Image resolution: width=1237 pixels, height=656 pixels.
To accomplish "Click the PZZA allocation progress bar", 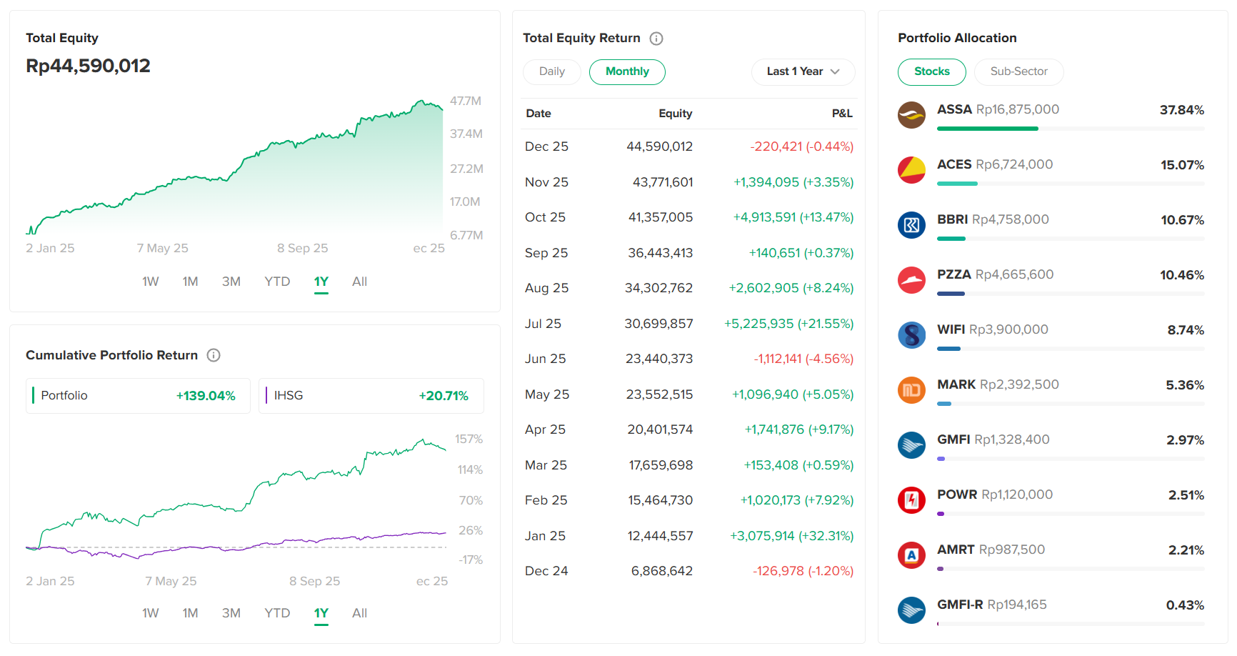I will (1071, 294).
